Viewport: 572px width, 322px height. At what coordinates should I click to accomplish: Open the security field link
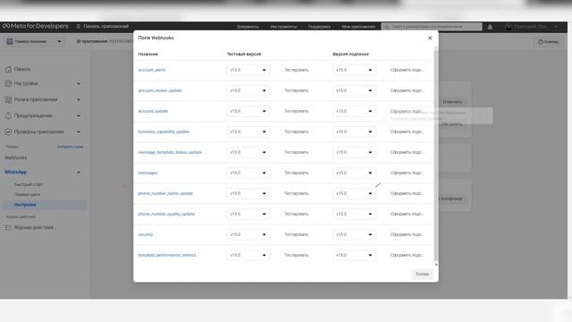tap(146, 234)
